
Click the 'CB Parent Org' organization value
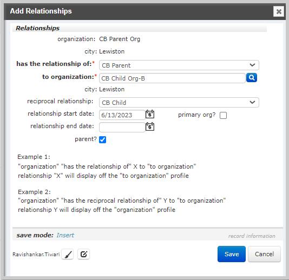coord(120,39)
